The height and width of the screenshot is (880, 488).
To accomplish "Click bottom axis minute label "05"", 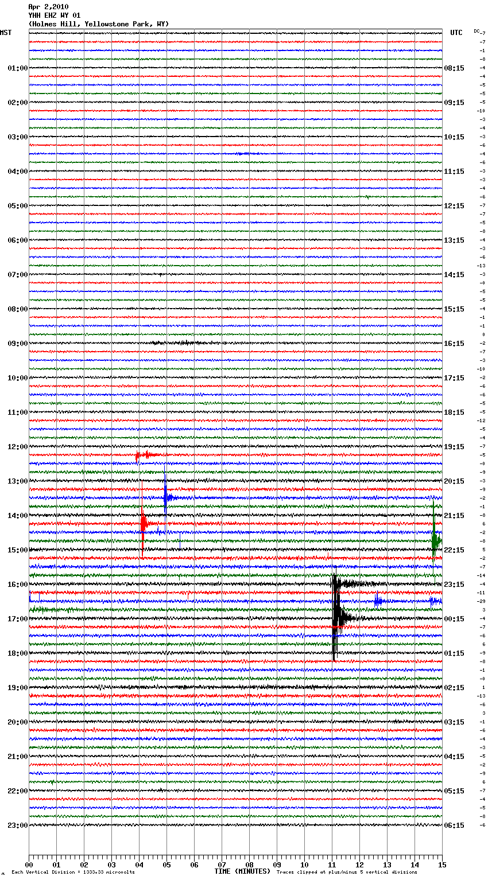I will tap(166, 865).
